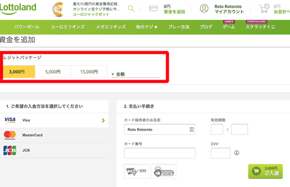Click the CVV input field
The image size is (290, 187).
pyautogui.click(x=221, y=153)
